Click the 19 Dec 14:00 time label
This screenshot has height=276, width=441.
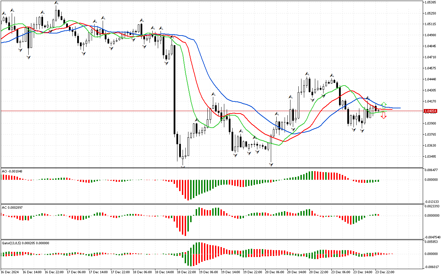click(231, 272)
